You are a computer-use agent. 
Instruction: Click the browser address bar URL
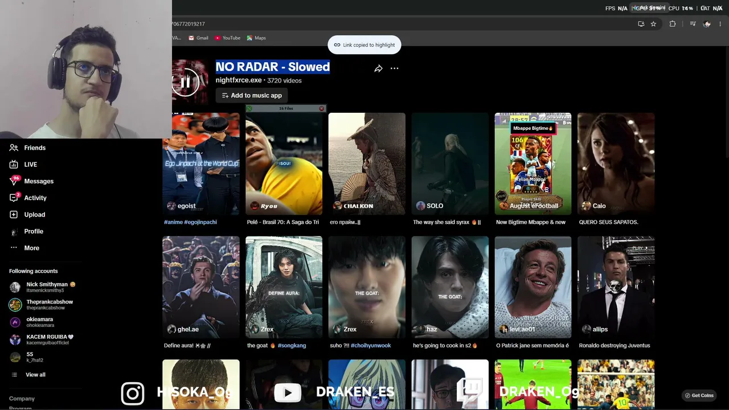[x=399, y=24]
